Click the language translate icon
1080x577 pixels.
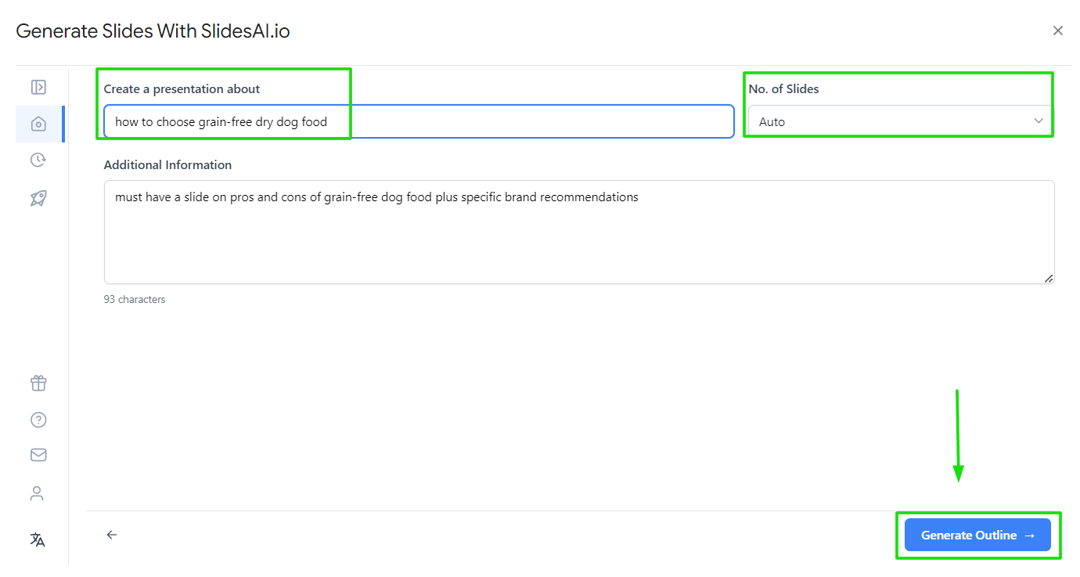(38, 539)
